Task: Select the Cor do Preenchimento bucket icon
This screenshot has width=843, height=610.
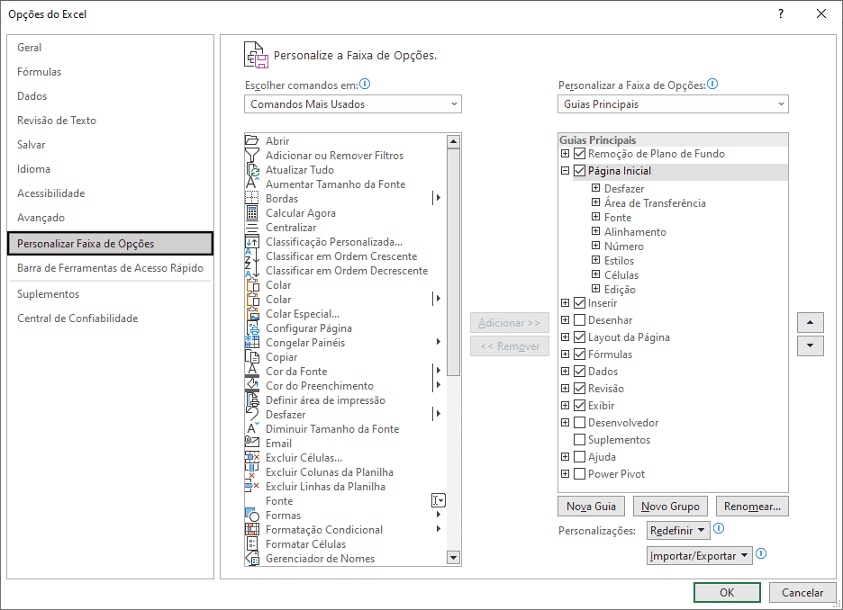Action: point(251,385)
